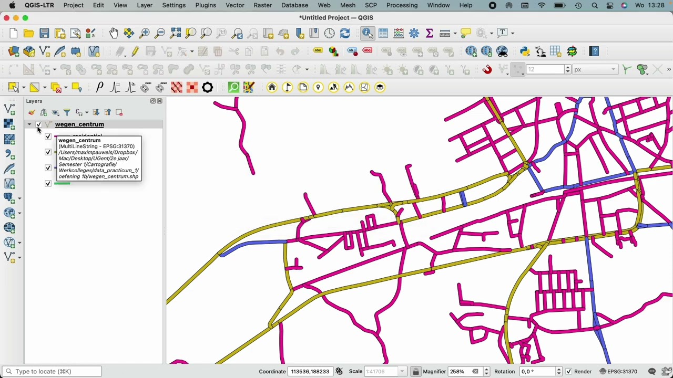Select the Zoom Out magnifier tool

click(x=160, y=33)
